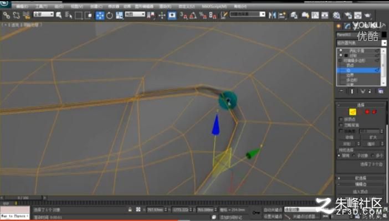Enable the By Angle checkbox
This screenshot has height=221, width=389.
tap(341, 131)
